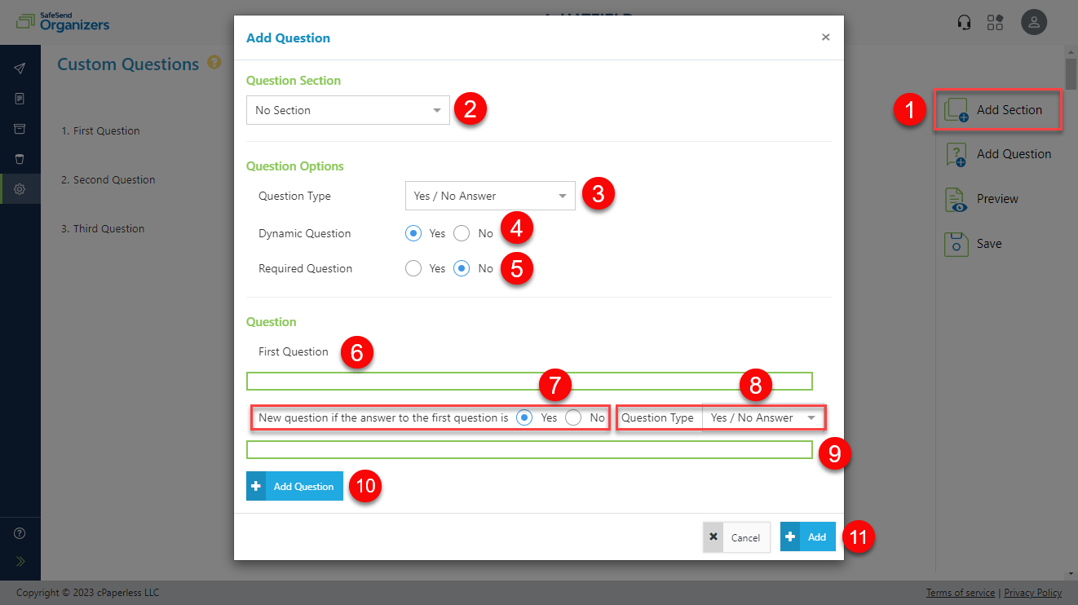
Task: Select the gear settings icon in sidebar
Action: [x=20, y=188]
